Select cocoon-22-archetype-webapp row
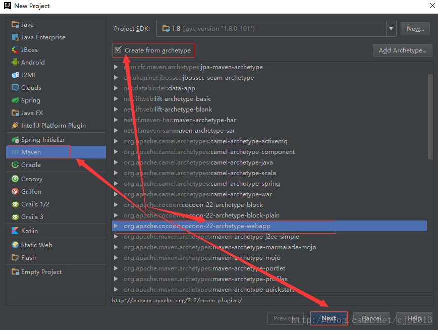Image resolution: width=438 pixels, height=330 pixels. click(x=269, y=226)
